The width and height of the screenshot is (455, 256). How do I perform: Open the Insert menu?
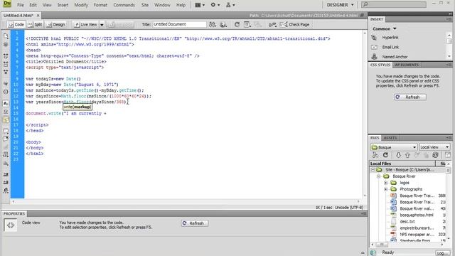point(63,5)
